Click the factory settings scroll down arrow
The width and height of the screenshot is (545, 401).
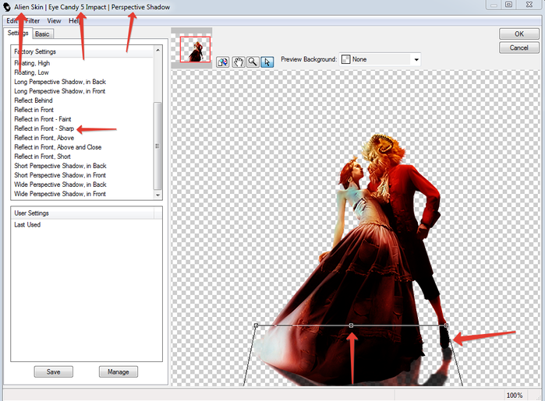157,195
